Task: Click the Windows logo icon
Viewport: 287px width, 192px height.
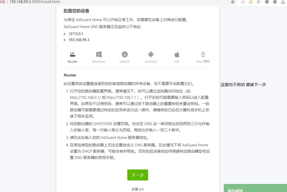Action: [x=99, y=54]
